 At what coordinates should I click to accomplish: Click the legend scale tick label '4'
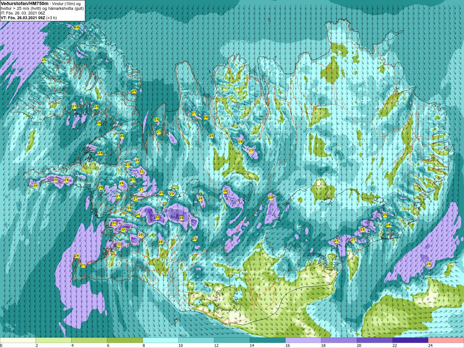[x=72, y=345]
